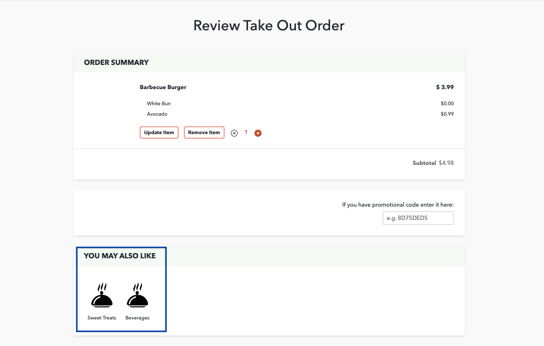
Task: Click the Avocado $0.99 price
Action: coord(447,114)
